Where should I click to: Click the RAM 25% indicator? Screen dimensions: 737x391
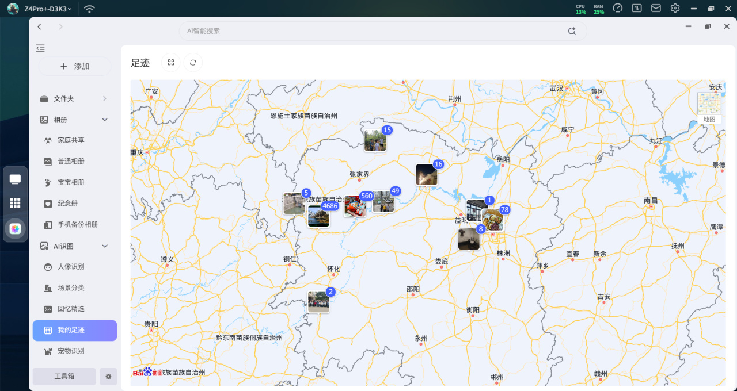(x=599, y=9)
